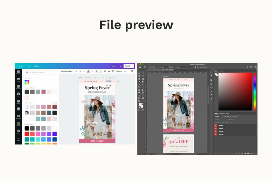Click the Share button in Canva

coord(113,66)
